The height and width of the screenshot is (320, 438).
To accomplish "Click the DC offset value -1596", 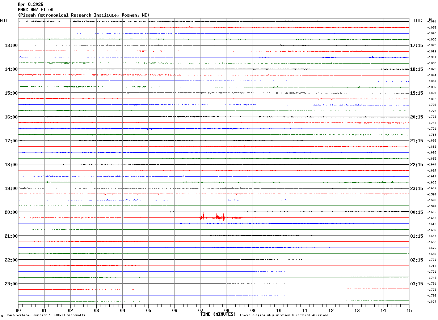I will pos(431,200).
